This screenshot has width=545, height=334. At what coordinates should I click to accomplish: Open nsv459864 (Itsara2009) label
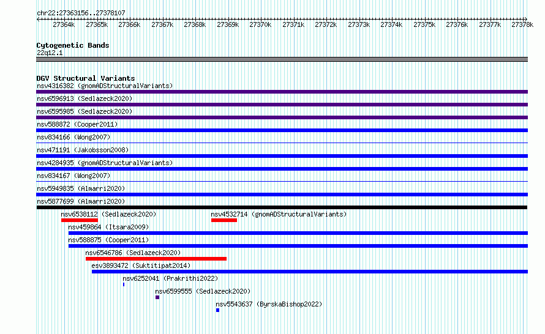click(x=108, y=227)
